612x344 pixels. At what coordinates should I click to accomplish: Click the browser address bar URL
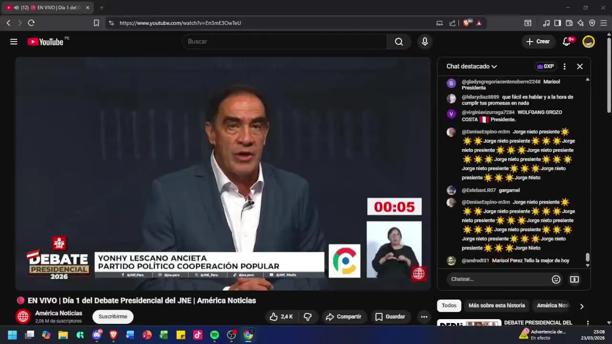tap(180, 23)
